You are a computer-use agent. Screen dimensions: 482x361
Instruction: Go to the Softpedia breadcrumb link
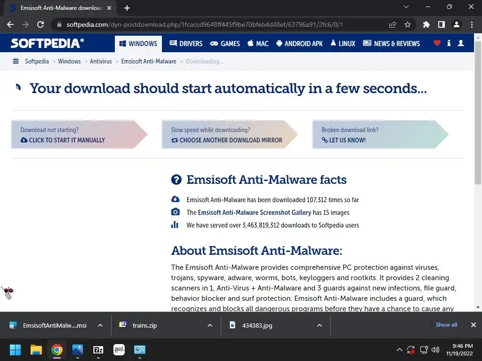(x=37, y=62)
